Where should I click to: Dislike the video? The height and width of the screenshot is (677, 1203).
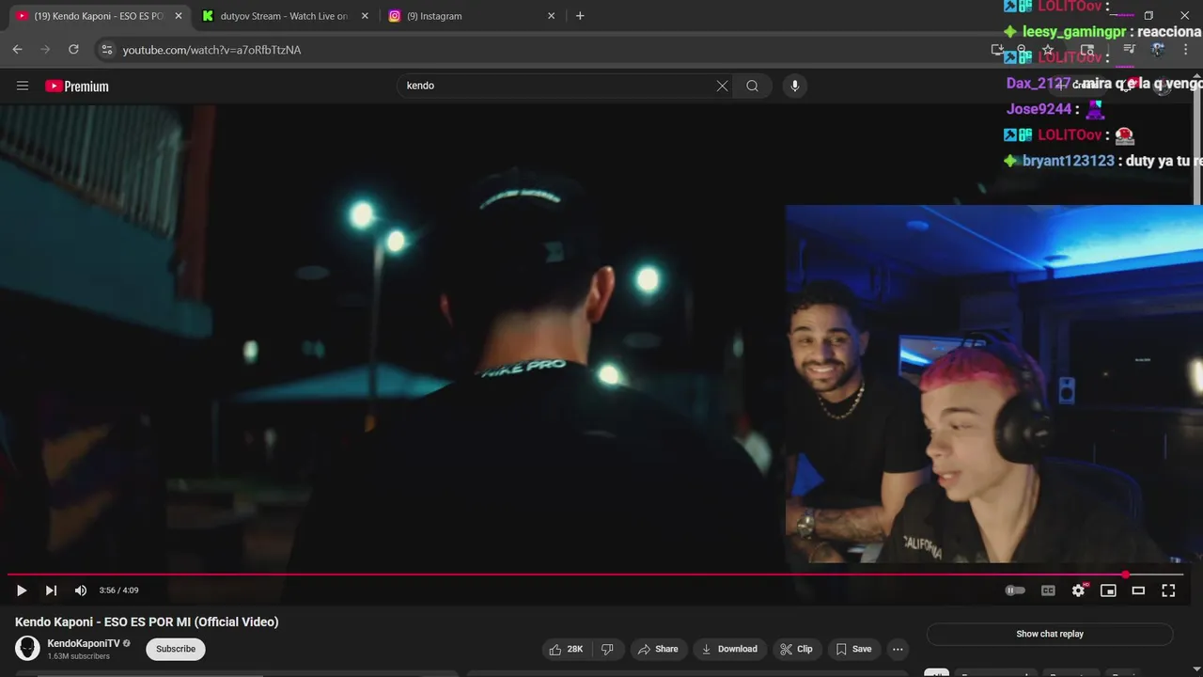pos(608,649)
